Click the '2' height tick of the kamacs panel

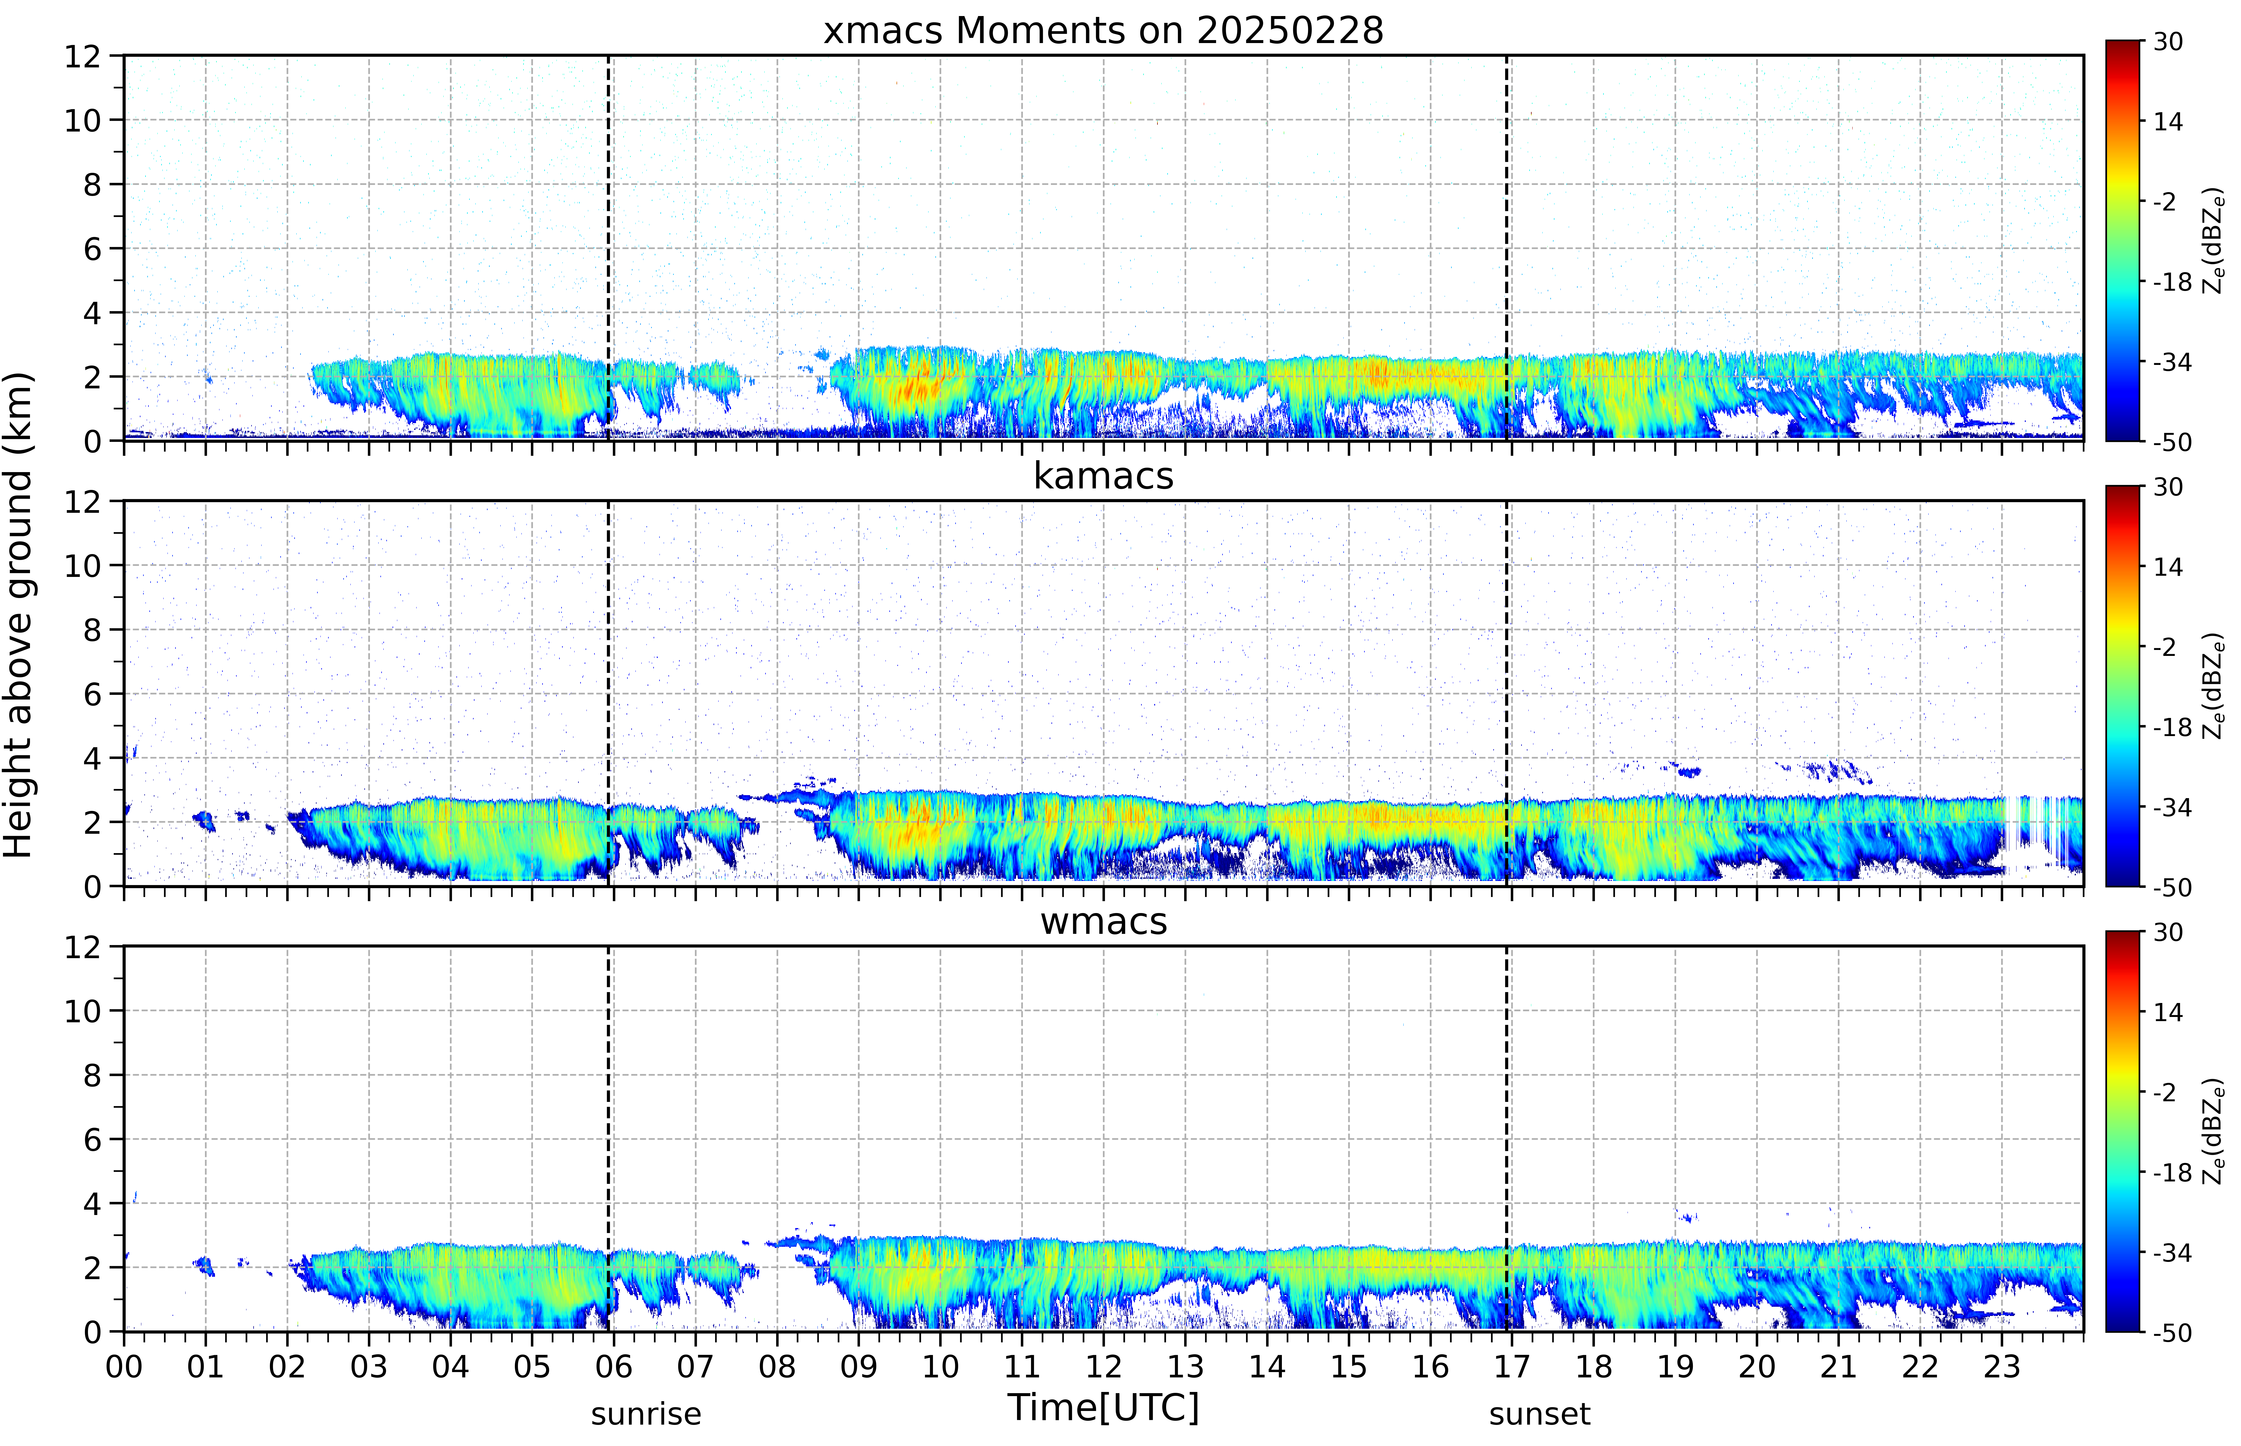[92, 822]
